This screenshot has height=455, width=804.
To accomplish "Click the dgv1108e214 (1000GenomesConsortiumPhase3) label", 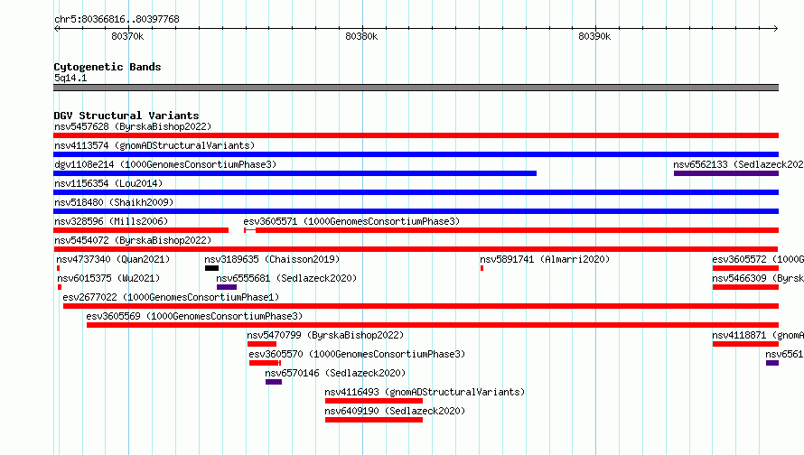I will (165, 164).
